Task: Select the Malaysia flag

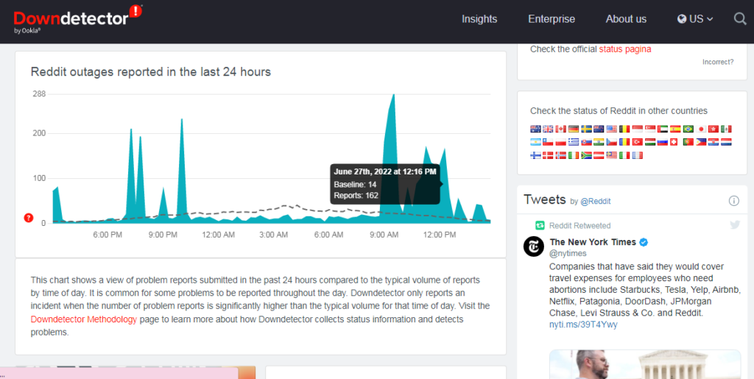Action: click(612, 155)
